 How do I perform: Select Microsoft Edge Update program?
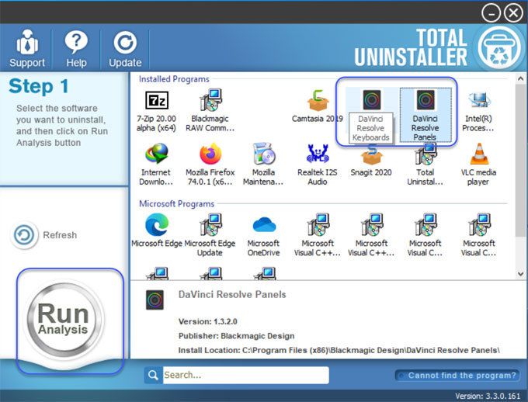click(210, 235)
